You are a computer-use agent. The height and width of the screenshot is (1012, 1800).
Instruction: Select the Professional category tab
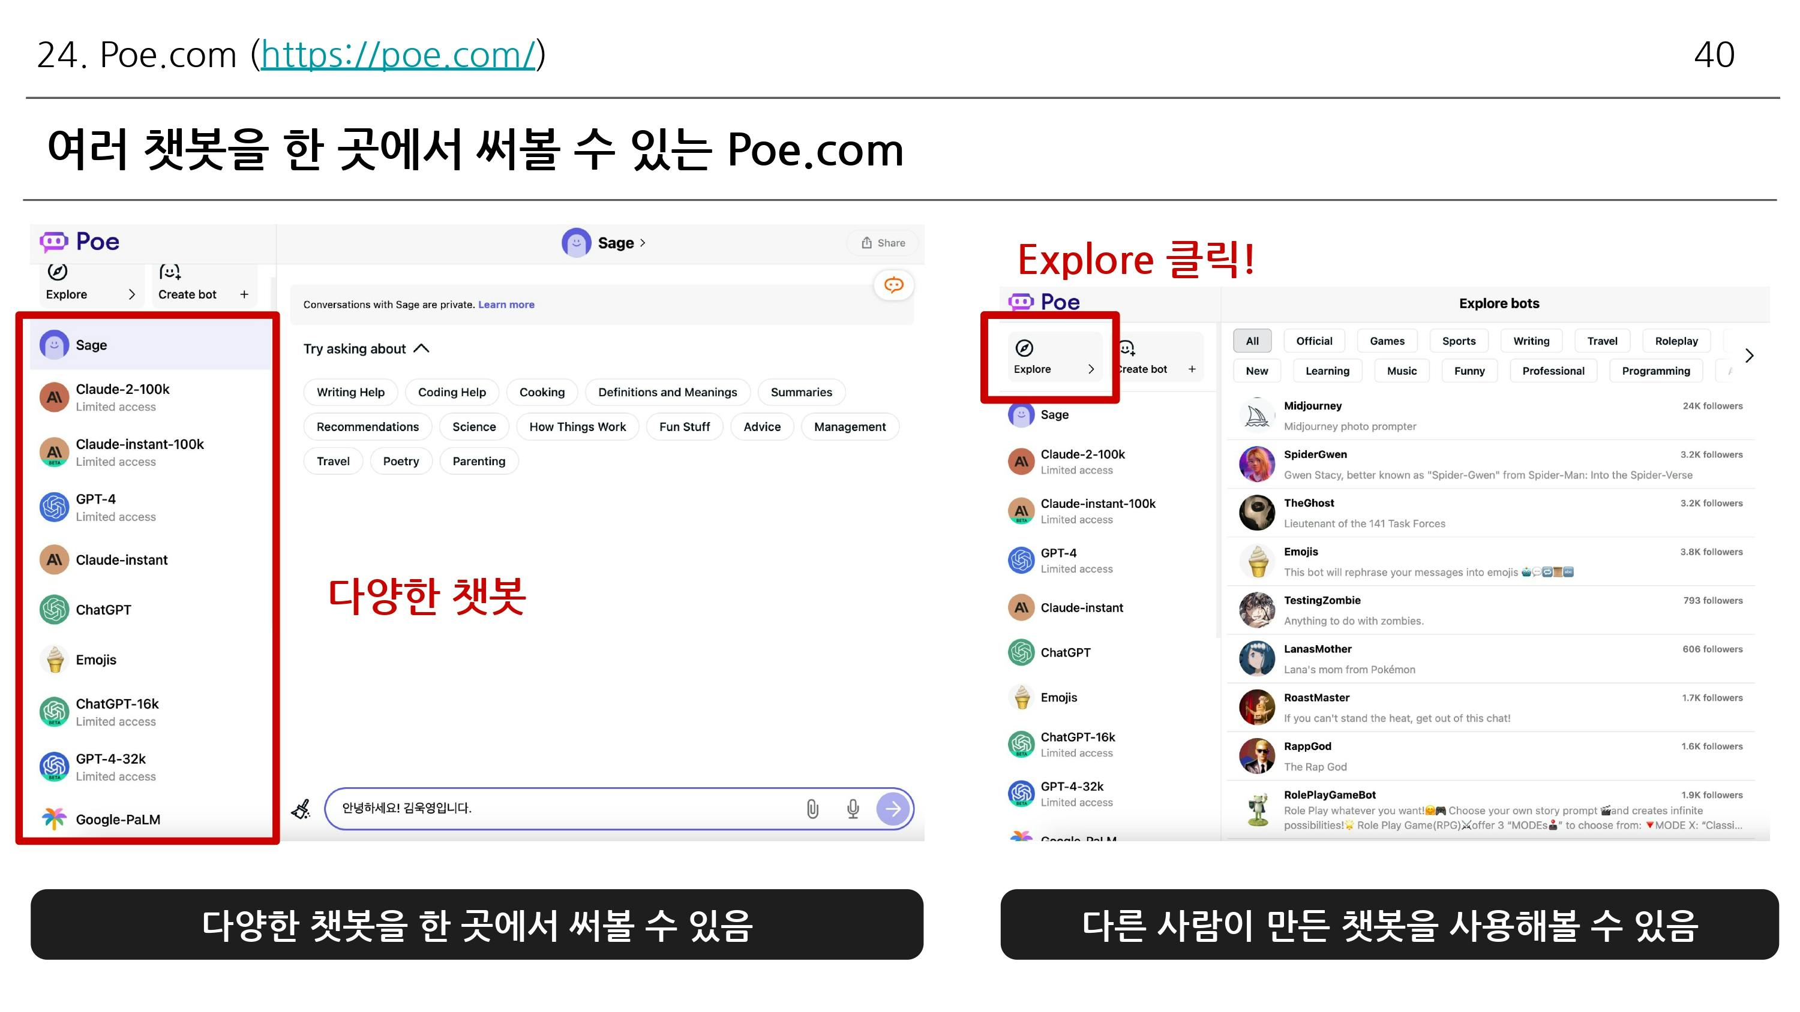pos(1553,371)
